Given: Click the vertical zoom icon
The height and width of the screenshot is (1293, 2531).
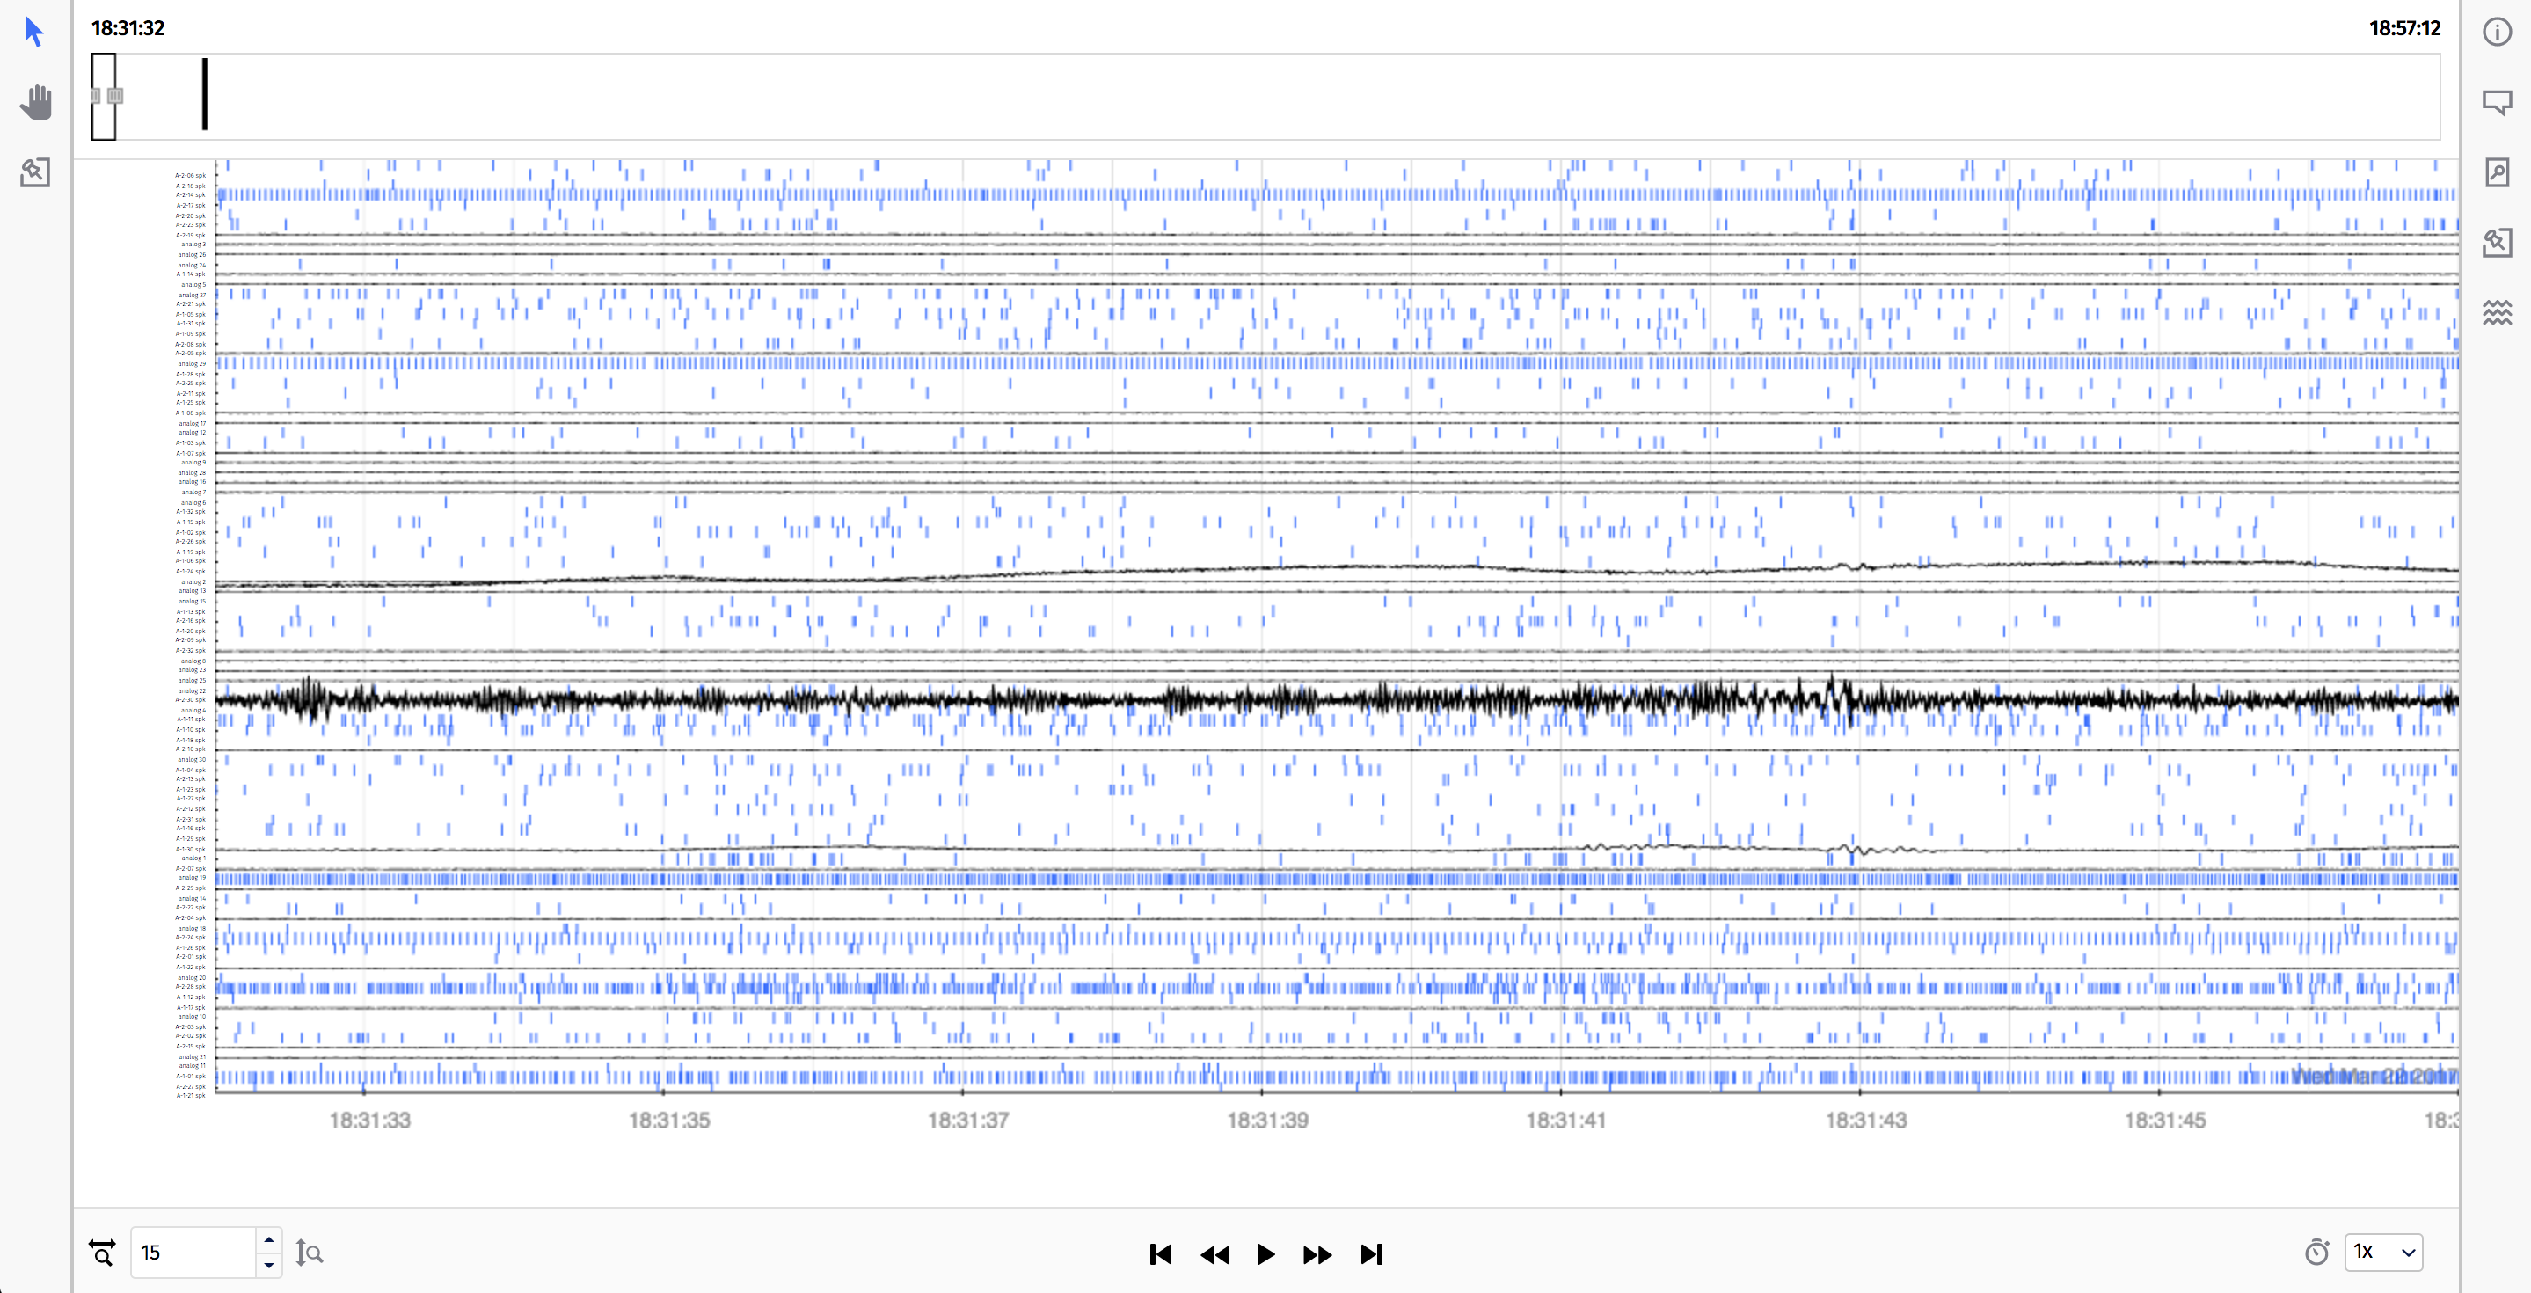Looking at the screenshot, I should 310,1253.
